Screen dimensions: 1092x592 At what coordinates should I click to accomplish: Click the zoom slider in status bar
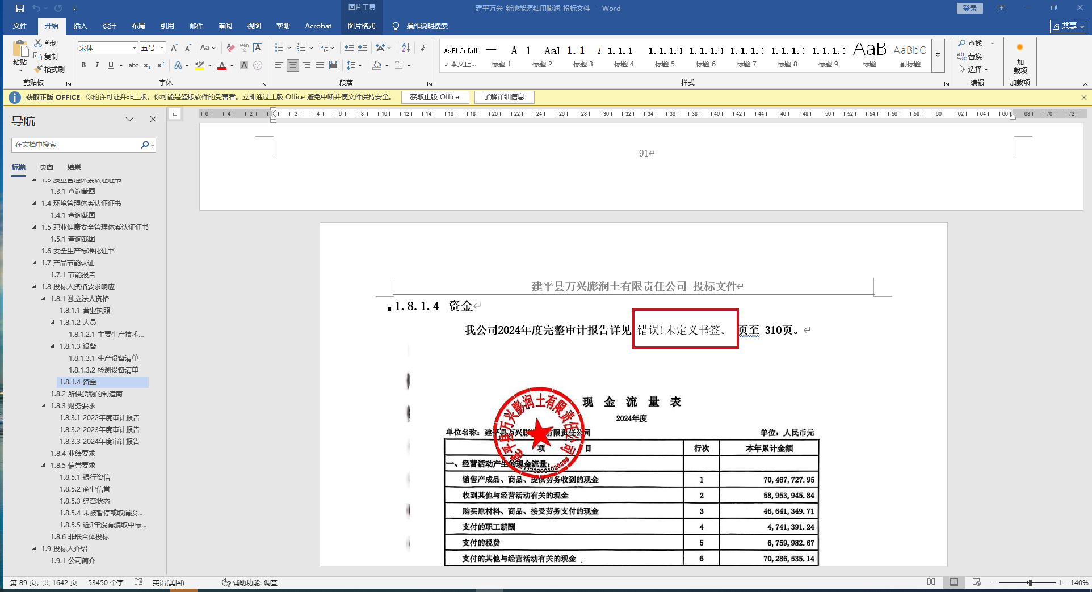point(1030,582)
